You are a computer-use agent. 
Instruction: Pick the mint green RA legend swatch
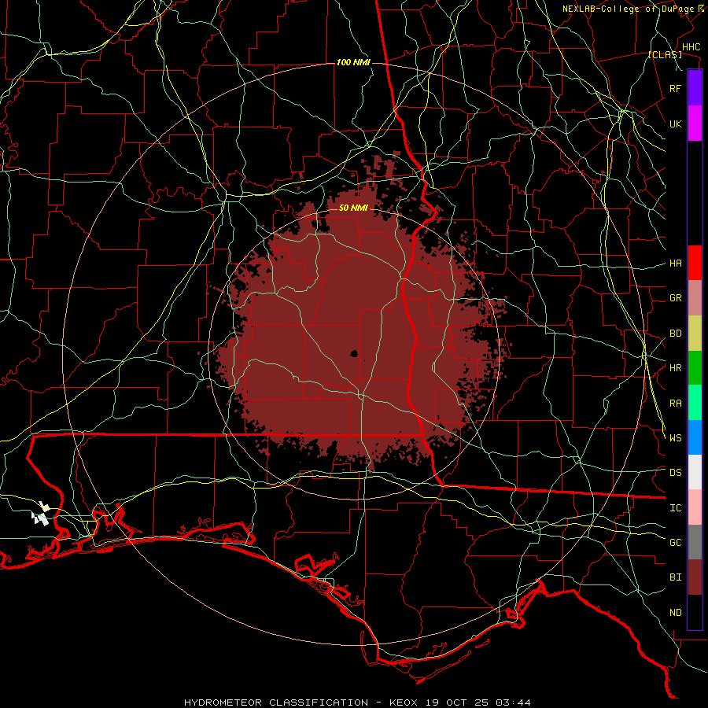[x=695, y=403]
